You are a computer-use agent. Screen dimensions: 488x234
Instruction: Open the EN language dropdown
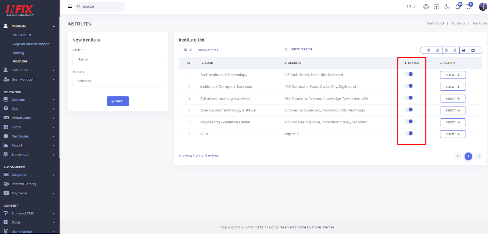point(411,6)
